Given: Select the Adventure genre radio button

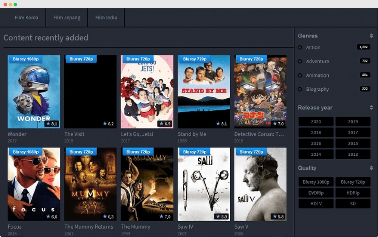Looking at the screenshot, I should pos(300,62).
